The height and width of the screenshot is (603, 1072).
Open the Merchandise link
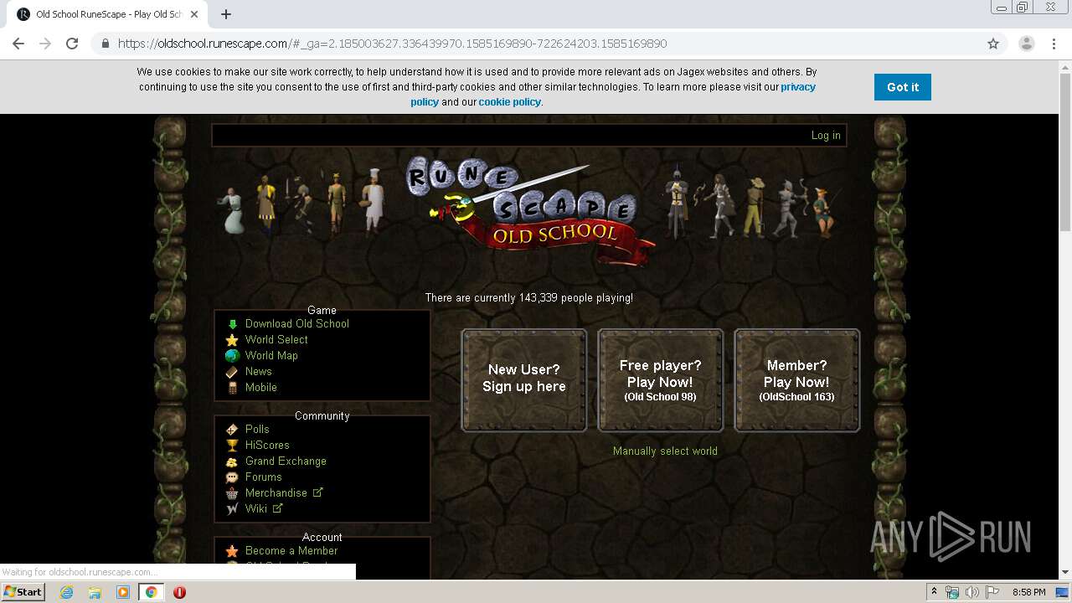276,493
